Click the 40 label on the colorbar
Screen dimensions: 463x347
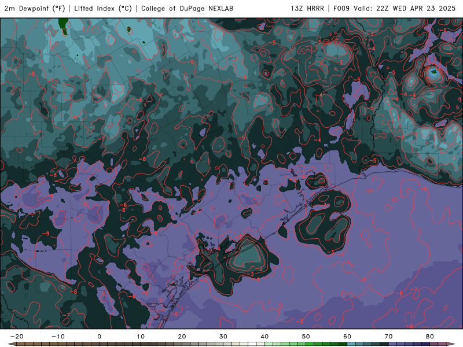(264, 337)
